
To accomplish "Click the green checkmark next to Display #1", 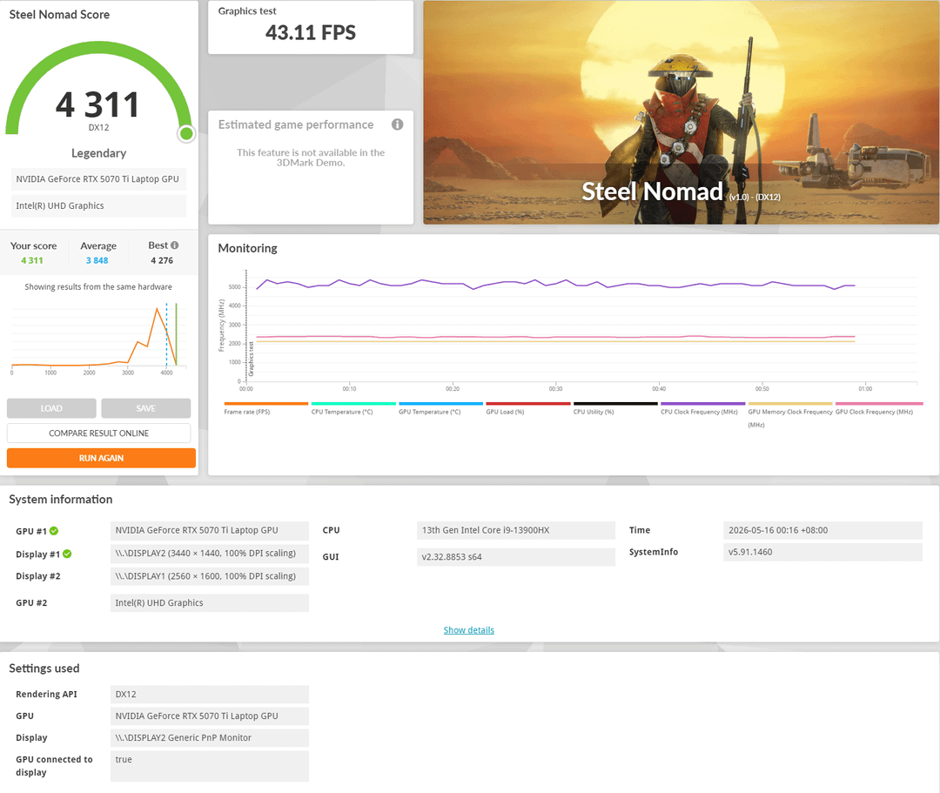I will pos(67,554).
